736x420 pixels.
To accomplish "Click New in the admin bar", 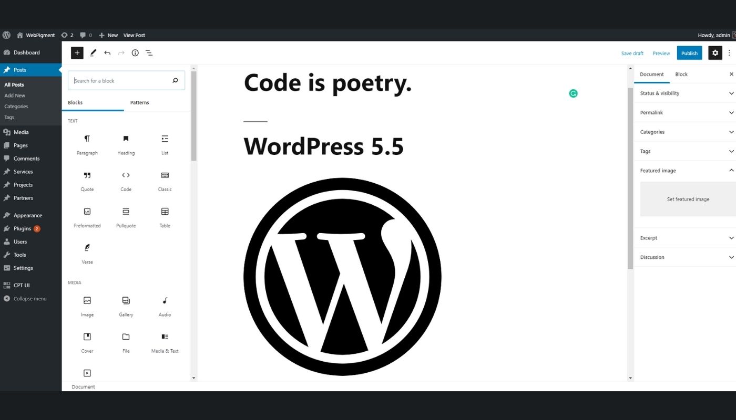I will coord(108,35).
